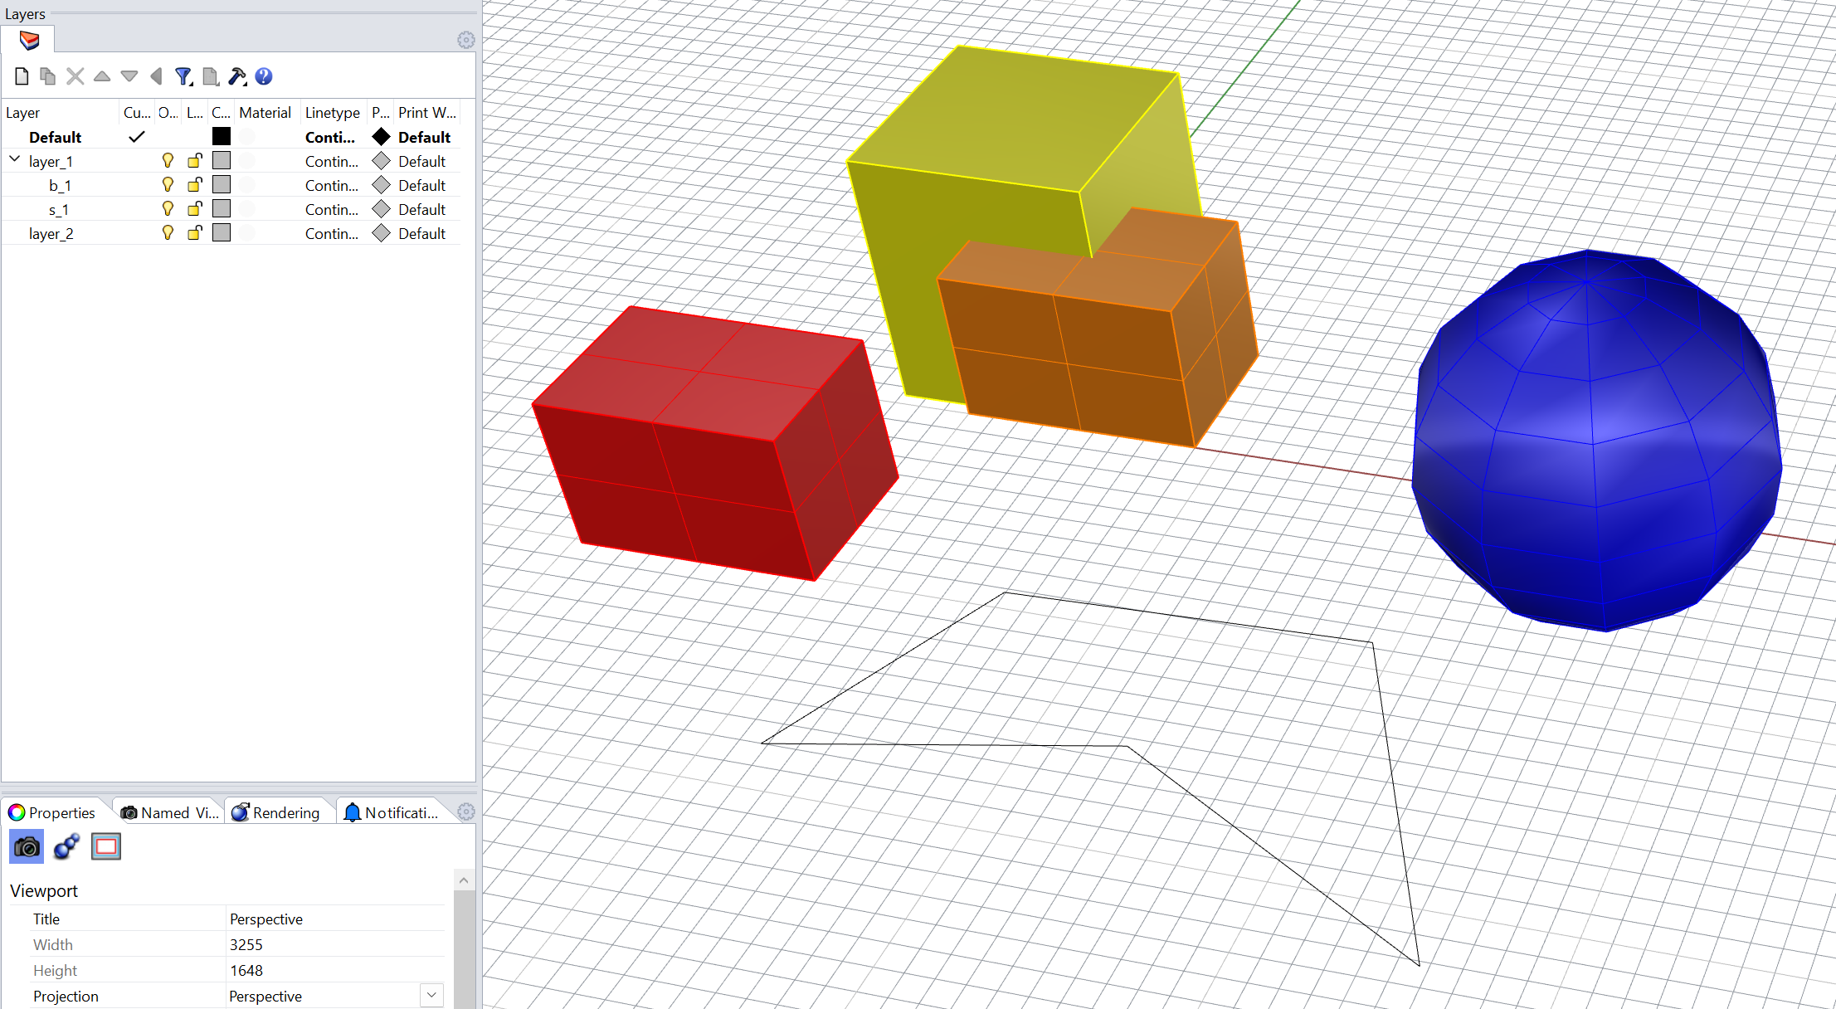Screen dimensions: 1836x1009
Task: Click the New Sublayer icon
Action: [x=48, y=76]
